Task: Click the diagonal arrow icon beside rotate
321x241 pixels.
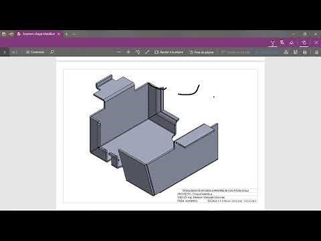Action: click(147, 52)
